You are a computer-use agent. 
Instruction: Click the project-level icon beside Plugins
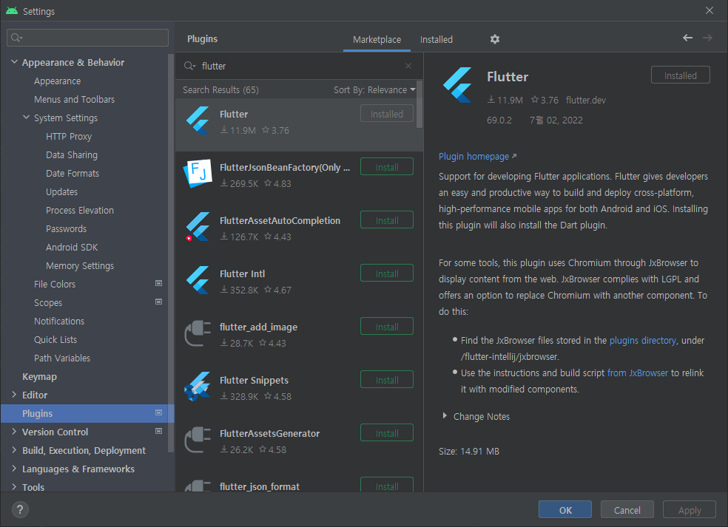tap(158, 413)
